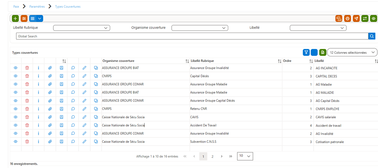The width and height of the screenshot is (378, 168).
Task: Open attachments for Accident de travail row
Action: tap(50, 125)
